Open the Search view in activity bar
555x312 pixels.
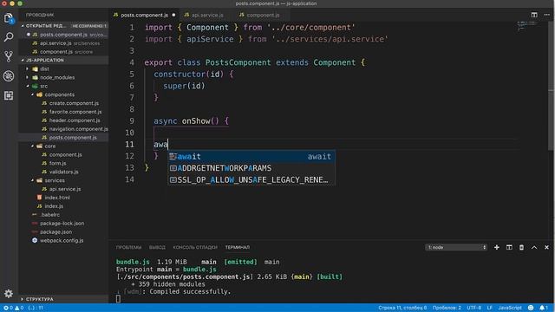coord(9,36)
